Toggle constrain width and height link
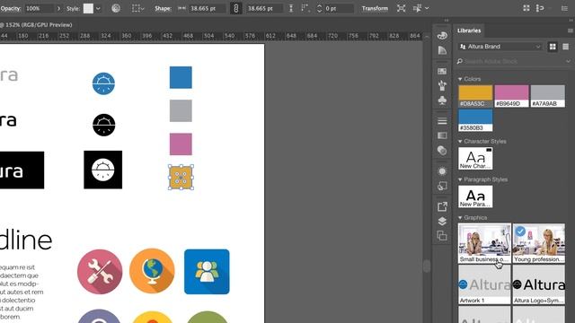Image resolution: width=575 pixels, height=323 pixels. (x=235, y=8)
